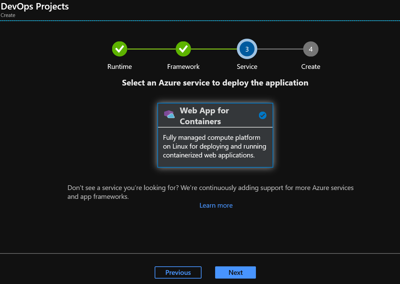Click the Framework step green checkmark
The width and height of the screenshot is (400, 284).
click(x=183, y=49)
